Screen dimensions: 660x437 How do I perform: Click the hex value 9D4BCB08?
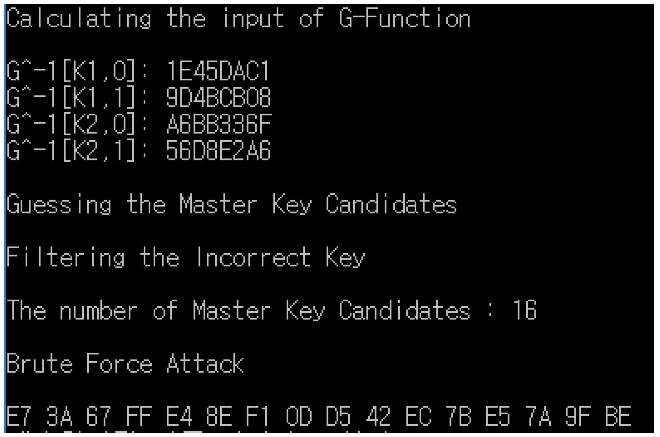(218, 97)
